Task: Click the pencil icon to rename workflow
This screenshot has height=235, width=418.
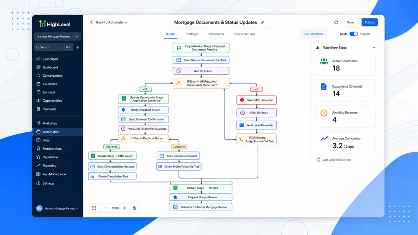Action: (263, 23)
